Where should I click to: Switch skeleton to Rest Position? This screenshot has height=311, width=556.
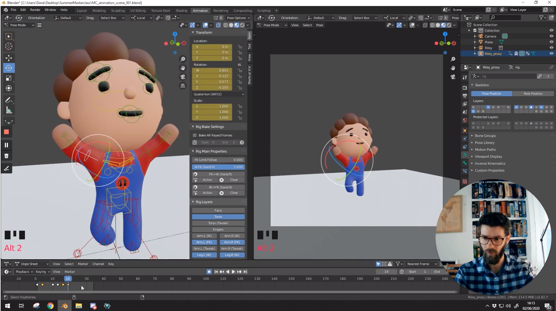(533, 94)
